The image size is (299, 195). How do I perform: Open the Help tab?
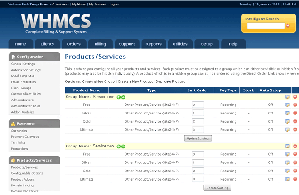click(233, 44)
